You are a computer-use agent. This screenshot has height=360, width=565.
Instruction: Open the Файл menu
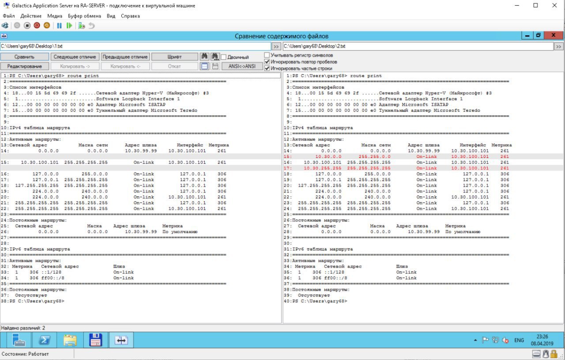click(x=9, y=16)
